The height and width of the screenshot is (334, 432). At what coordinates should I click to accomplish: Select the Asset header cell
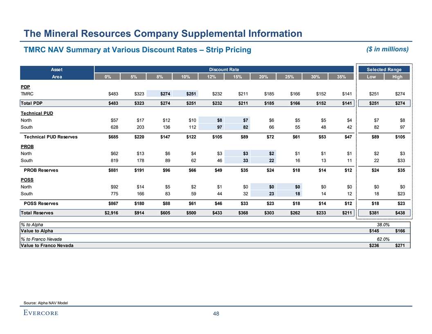click(x=56, y=70)
